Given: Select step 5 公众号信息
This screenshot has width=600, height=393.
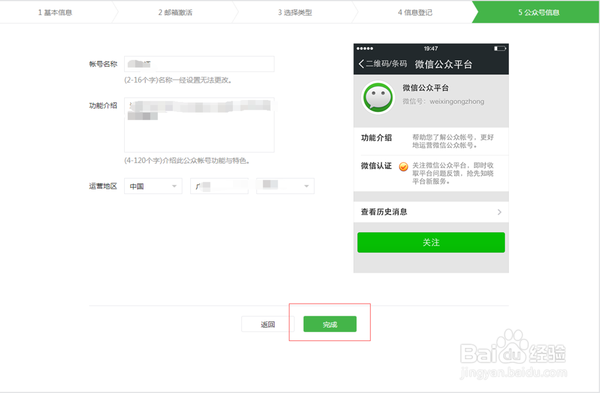Looking at the screenshot, I should coord(538,12).
